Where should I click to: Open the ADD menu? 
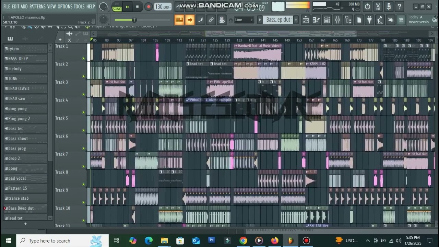24,7
